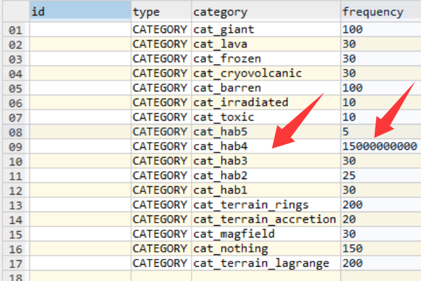Click CATEGORY type cell in cat_hab4 row

161,147
